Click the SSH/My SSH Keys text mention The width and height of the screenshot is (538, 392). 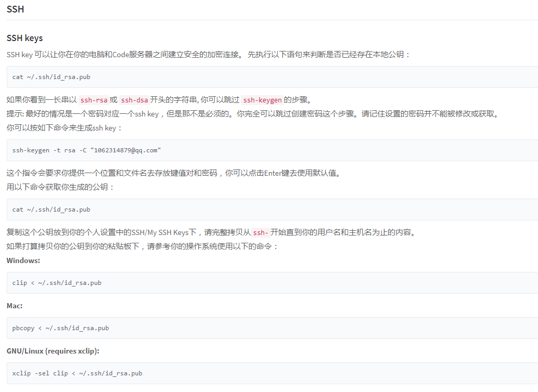161,232
